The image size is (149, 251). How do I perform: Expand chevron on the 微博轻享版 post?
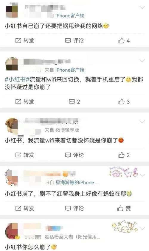coord(142,122)
